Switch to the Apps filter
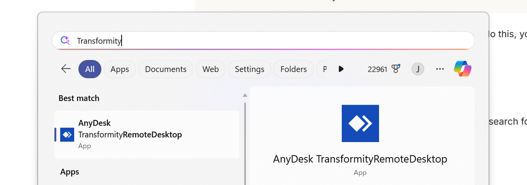 [x=120, y=69]
